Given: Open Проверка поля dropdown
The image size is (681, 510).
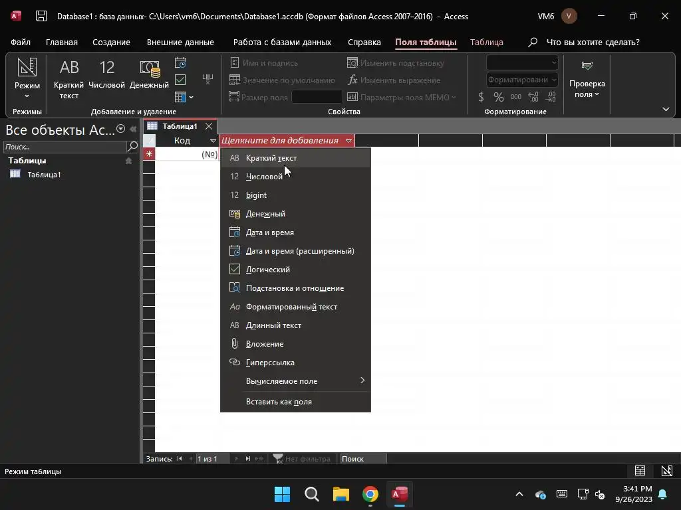Looking at the screenshot, I should 587,79.
